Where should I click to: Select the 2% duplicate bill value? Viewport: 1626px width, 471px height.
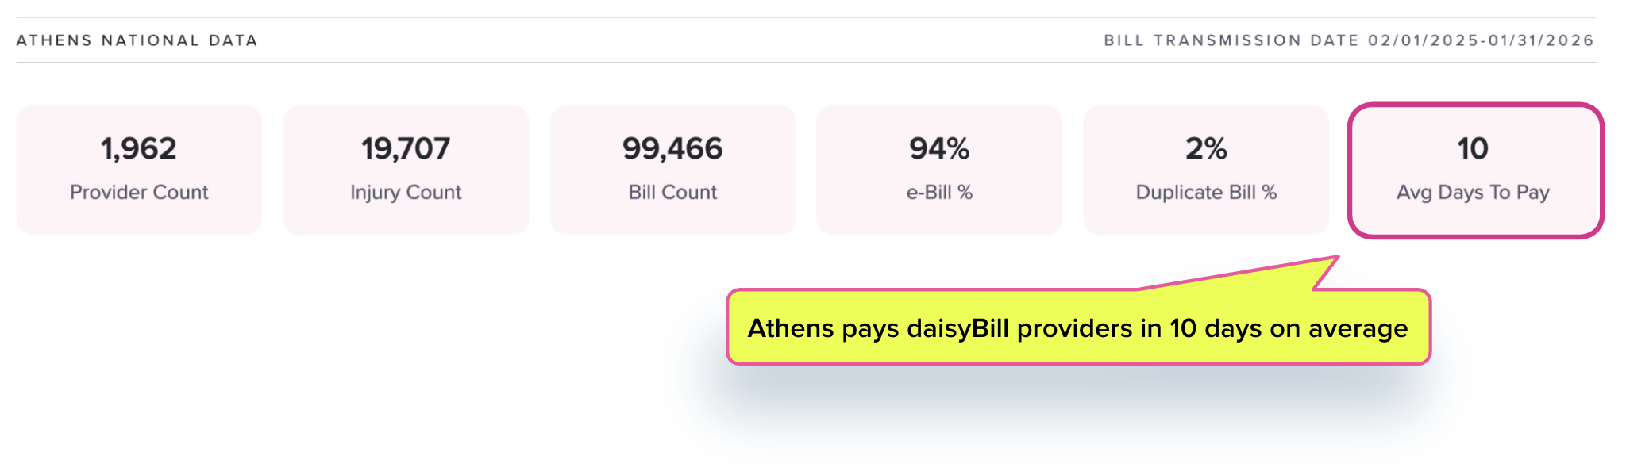click(1206, 148)
